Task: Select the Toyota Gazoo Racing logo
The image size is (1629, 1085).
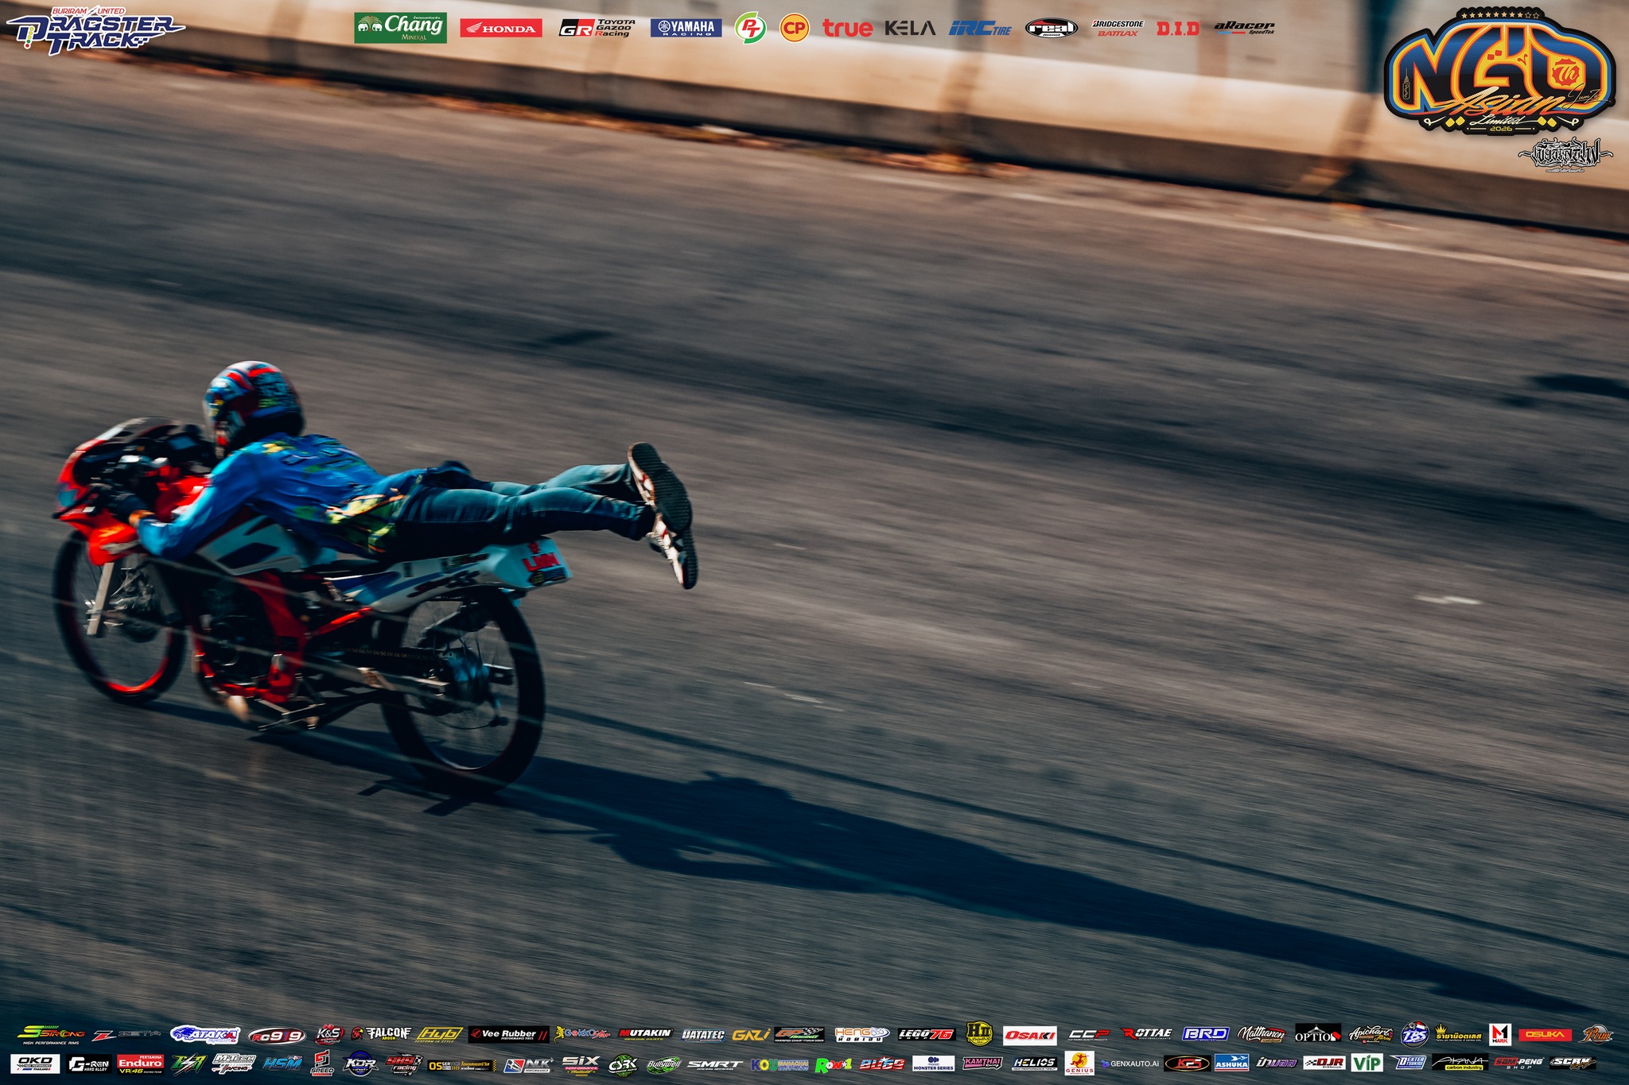Action: click(x=597, y=29)
